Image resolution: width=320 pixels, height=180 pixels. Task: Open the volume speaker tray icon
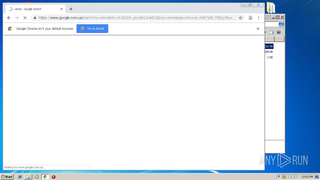(x=290, y=177)
